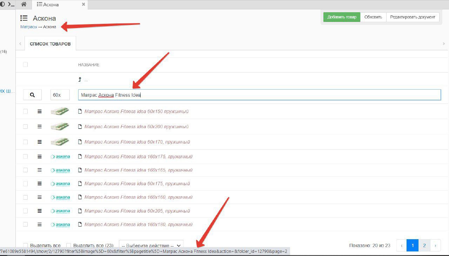Check the box for 60x200 mattress row

pos(25,126)
